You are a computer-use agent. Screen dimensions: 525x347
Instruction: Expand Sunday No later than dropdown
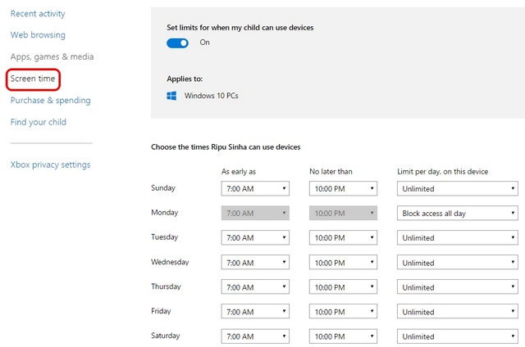(343, 189)
